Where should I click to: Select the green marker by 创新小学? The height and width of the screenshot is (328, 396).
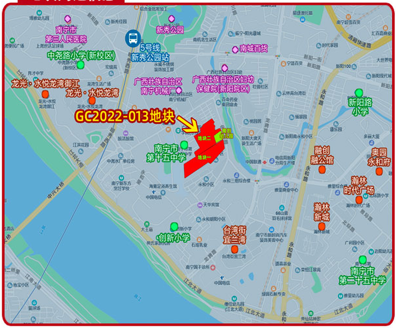[x=174, y=226]
